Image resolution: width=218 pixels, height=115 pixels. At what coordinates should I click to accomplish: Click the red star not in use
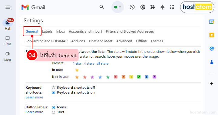tap(85, 77)
